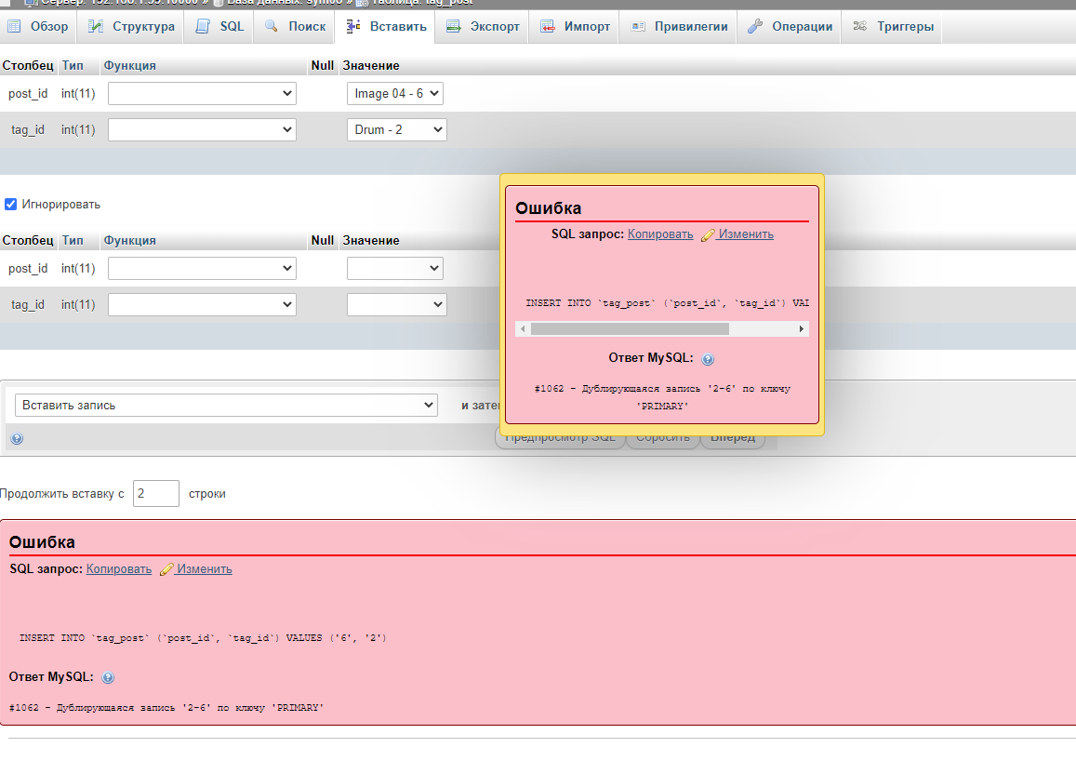The width and height of the screenshot is (1076, 774).
Task: Open MySQL help icon in bottom error panel
Action: coord(108,678)
